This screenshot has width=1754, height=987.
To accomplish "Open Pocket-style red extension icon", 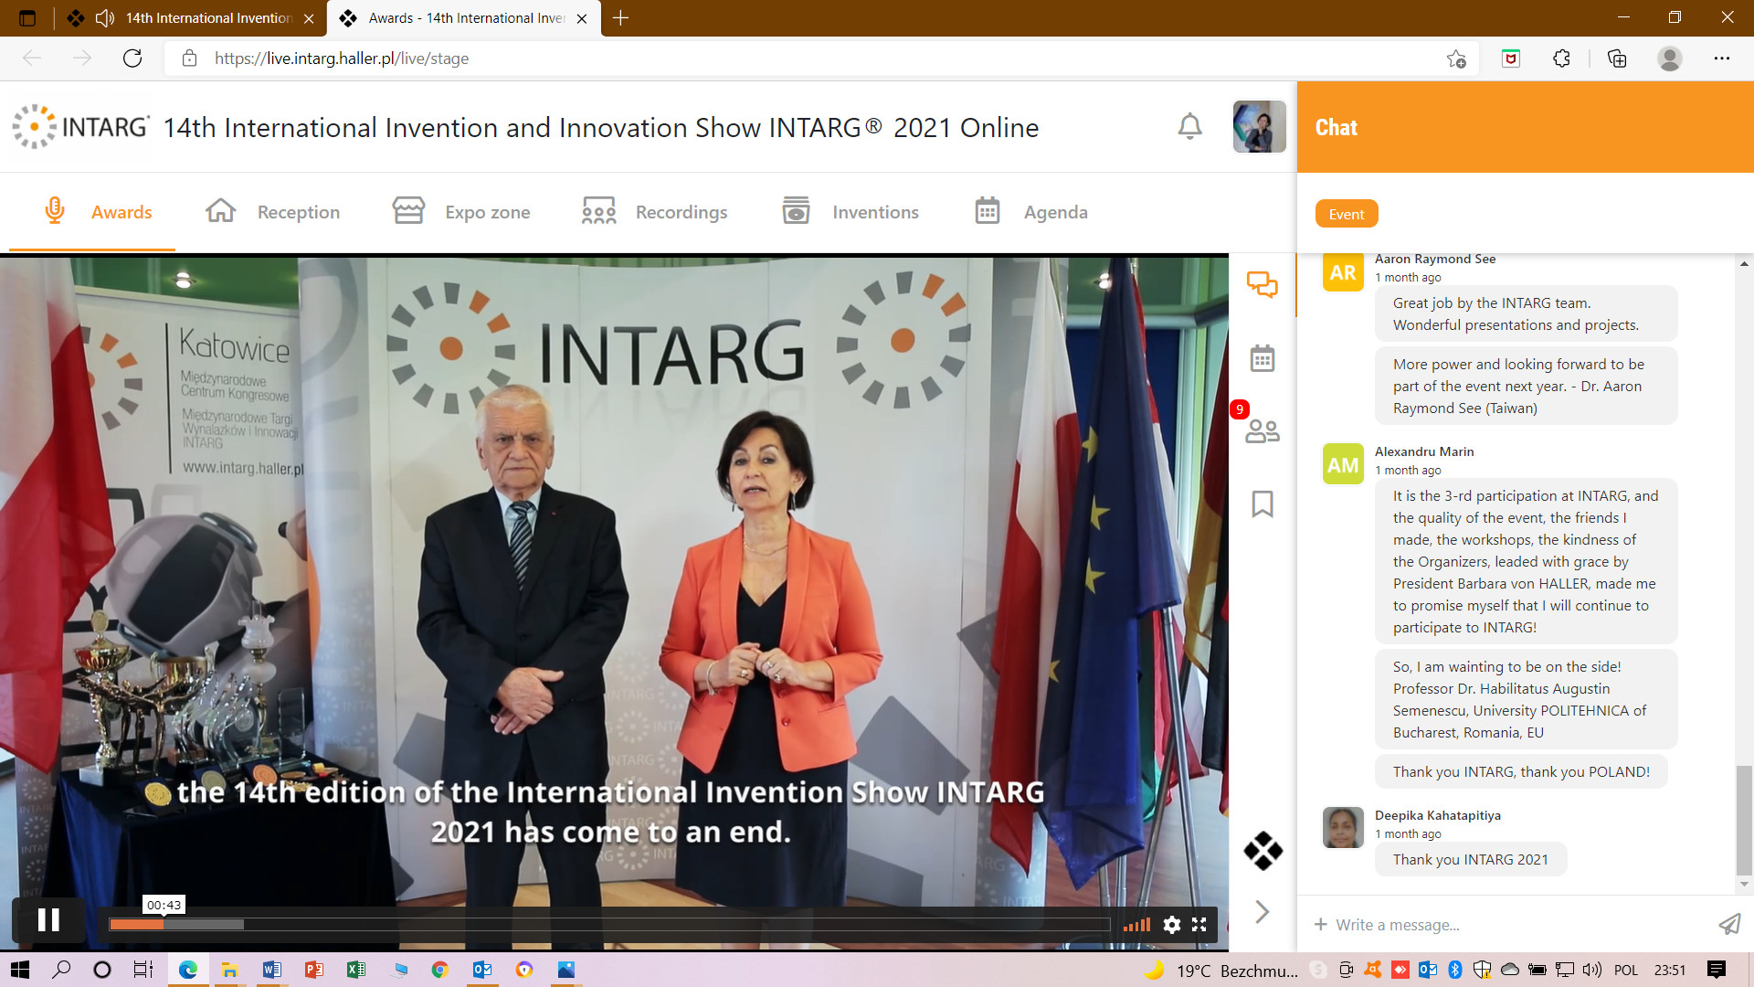I will pyautogui.click(x=1511, y=58).
